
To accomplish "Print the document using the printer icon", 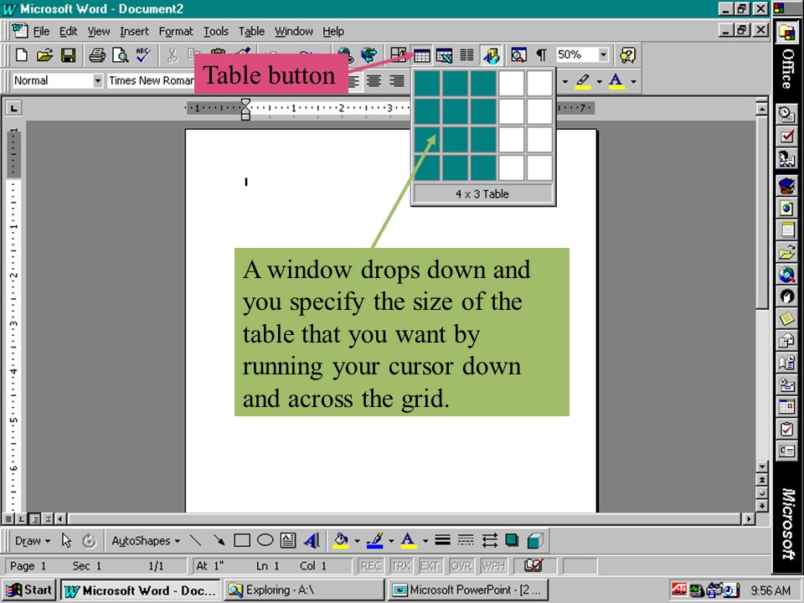I will click(97, 55).
